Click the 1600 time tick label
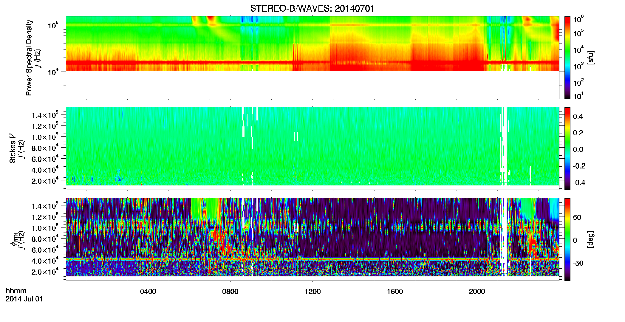Screen dimensions: 625x322 point(395,292)
